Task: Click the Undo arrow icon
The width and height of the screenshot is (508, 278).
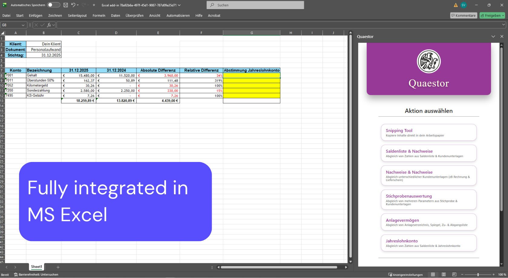Action: [x=73, y=5]
